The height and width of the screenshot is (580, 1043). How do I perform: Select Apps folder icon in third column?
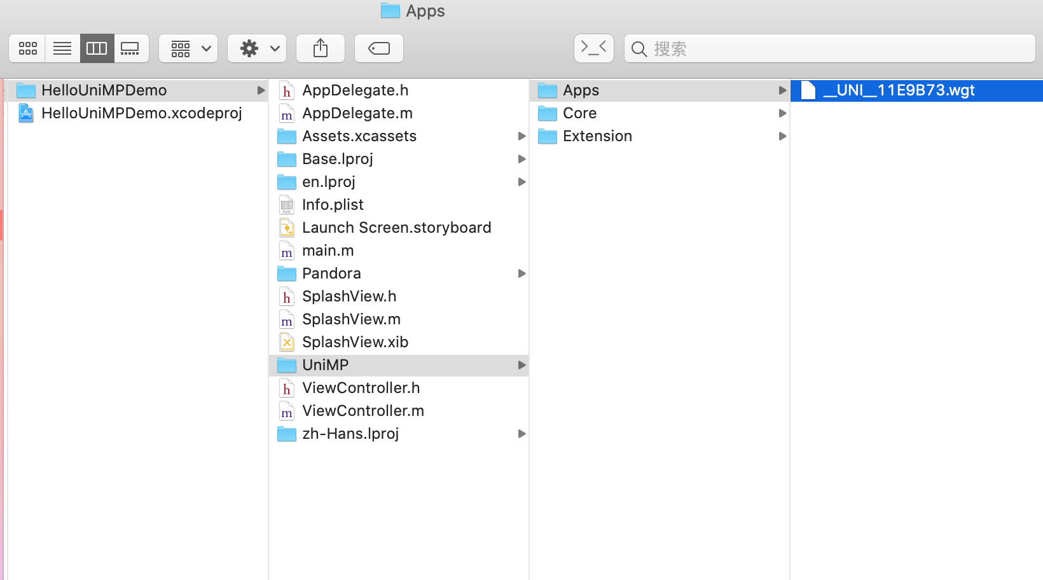[x=548, y=90]
